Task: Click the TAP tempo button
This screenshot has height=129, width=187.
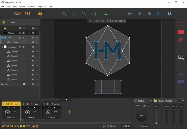Action: tap(141, 116)
